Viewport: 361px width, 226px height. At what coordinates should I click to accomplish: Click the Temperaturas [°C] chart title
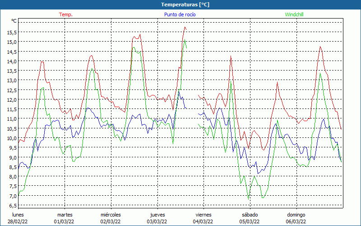pyautogui.click(x=185, y=5)
